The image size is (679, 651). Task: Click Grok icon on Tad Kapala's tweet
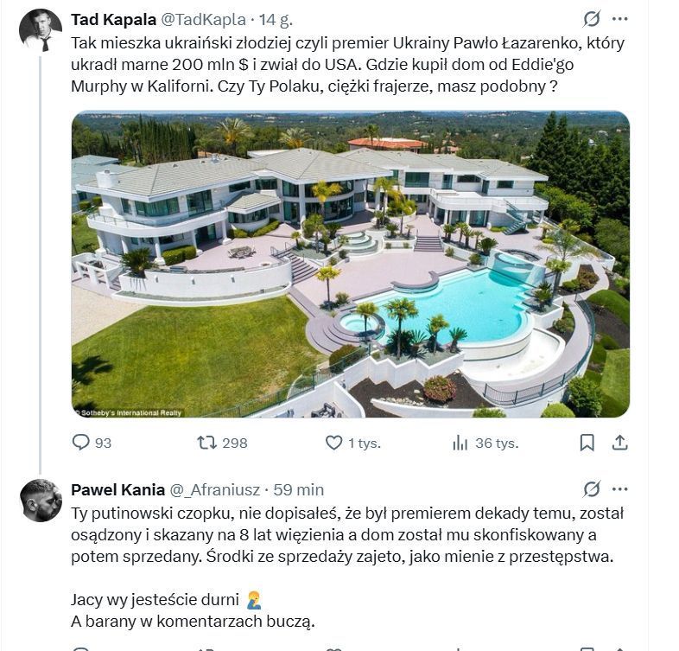(592, 19)
